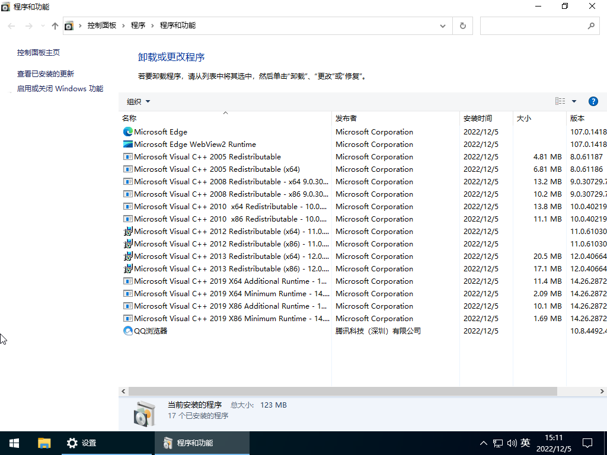Click the volume speaker tray icon
Viewport: 607px width, 455px height.
[x=512, y=443]
